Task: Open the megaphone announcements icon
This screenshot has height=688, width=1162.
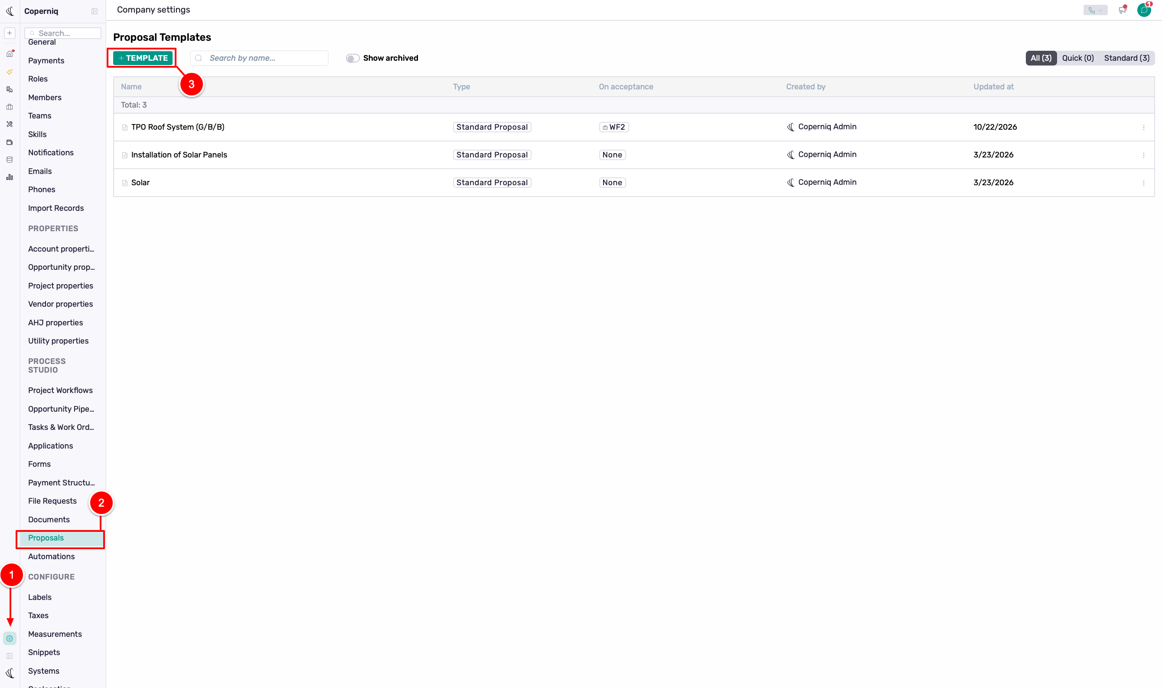Action: pos(1122,10)
